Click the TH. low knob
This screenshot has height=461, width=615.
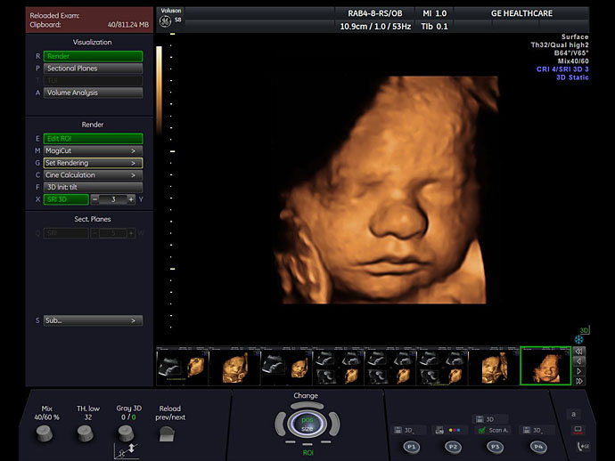[85, 433]
